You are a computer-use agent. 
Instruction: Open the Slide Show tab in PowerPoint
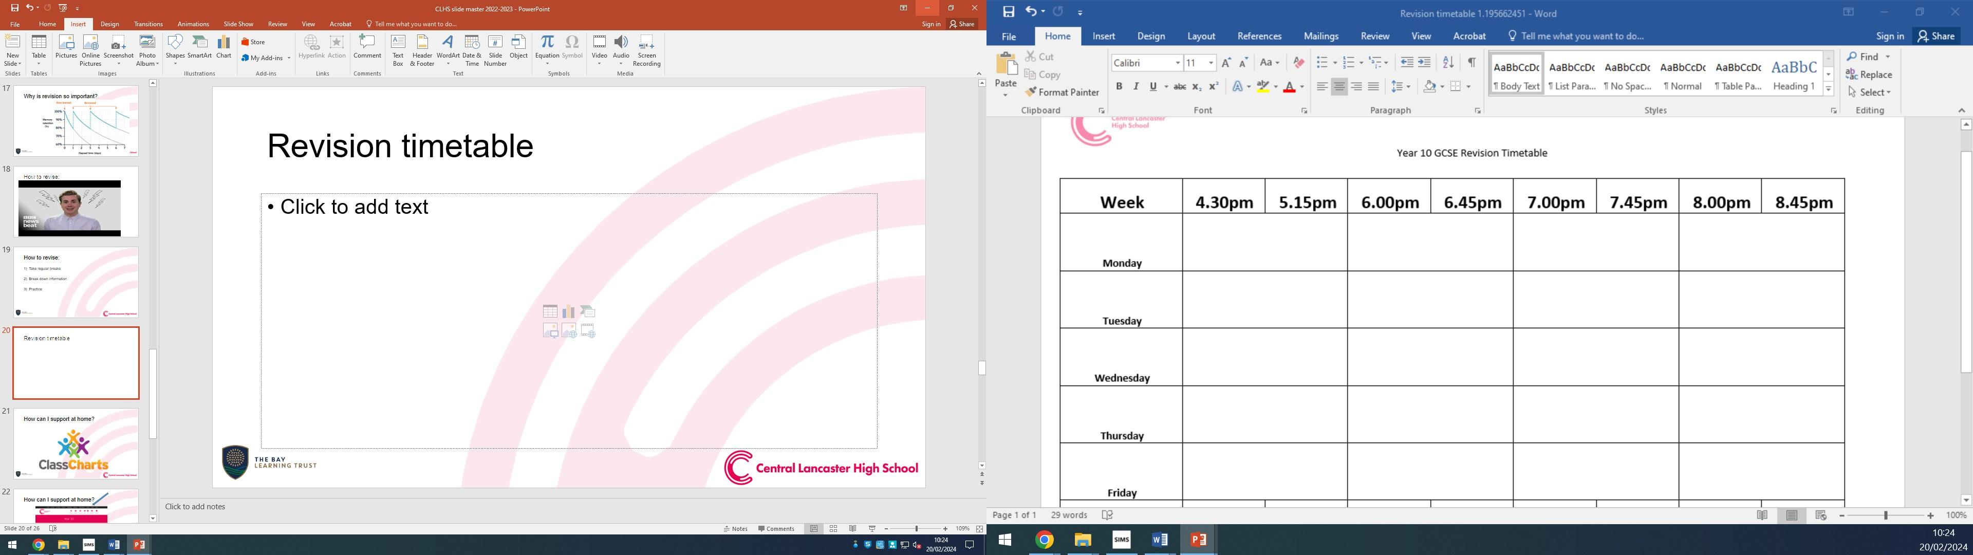pos(238,25)
